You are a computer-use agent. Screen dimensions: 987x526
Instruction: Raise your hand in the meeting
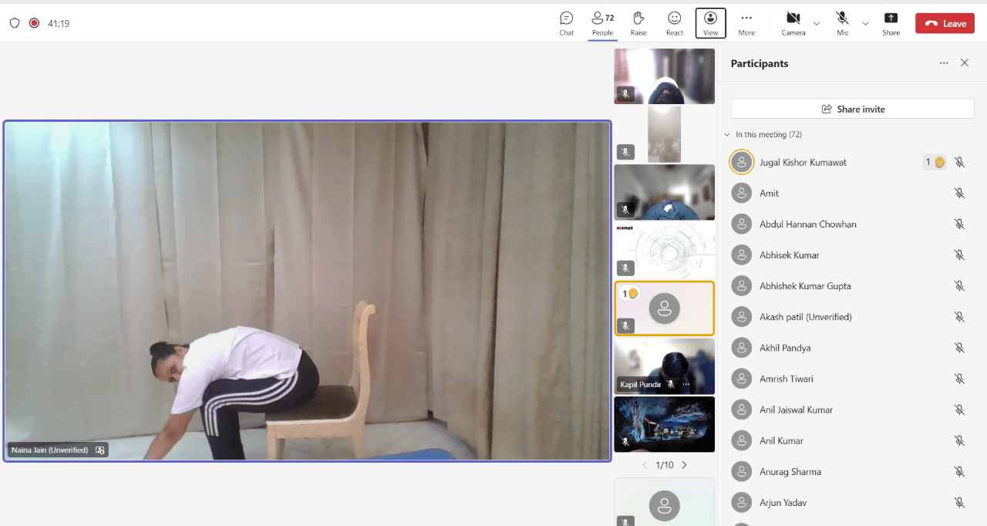(638, 22)
